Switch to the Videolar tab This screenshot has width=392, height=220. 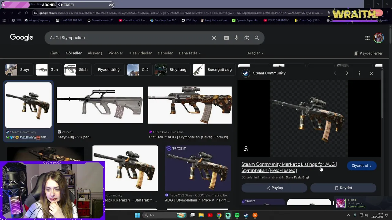coord(116,53)
